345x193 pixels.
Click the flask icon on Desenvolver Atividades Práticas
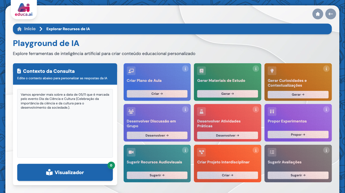click(x=202, y=111)
